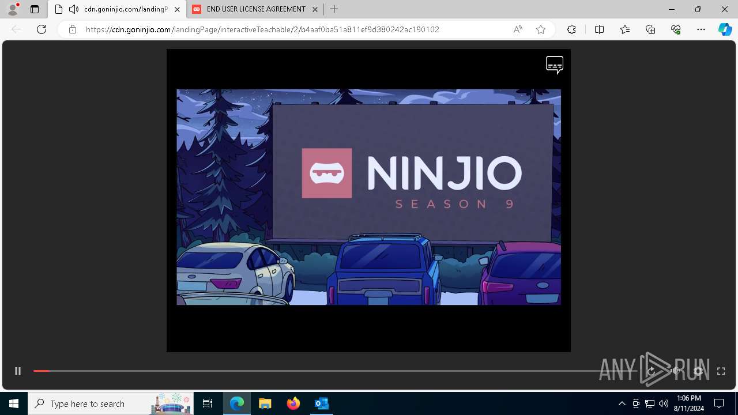The height and width of the screenshot is (415, 738).
Task: Open the Copilot sidebar
Action: (x=725, y=29)
